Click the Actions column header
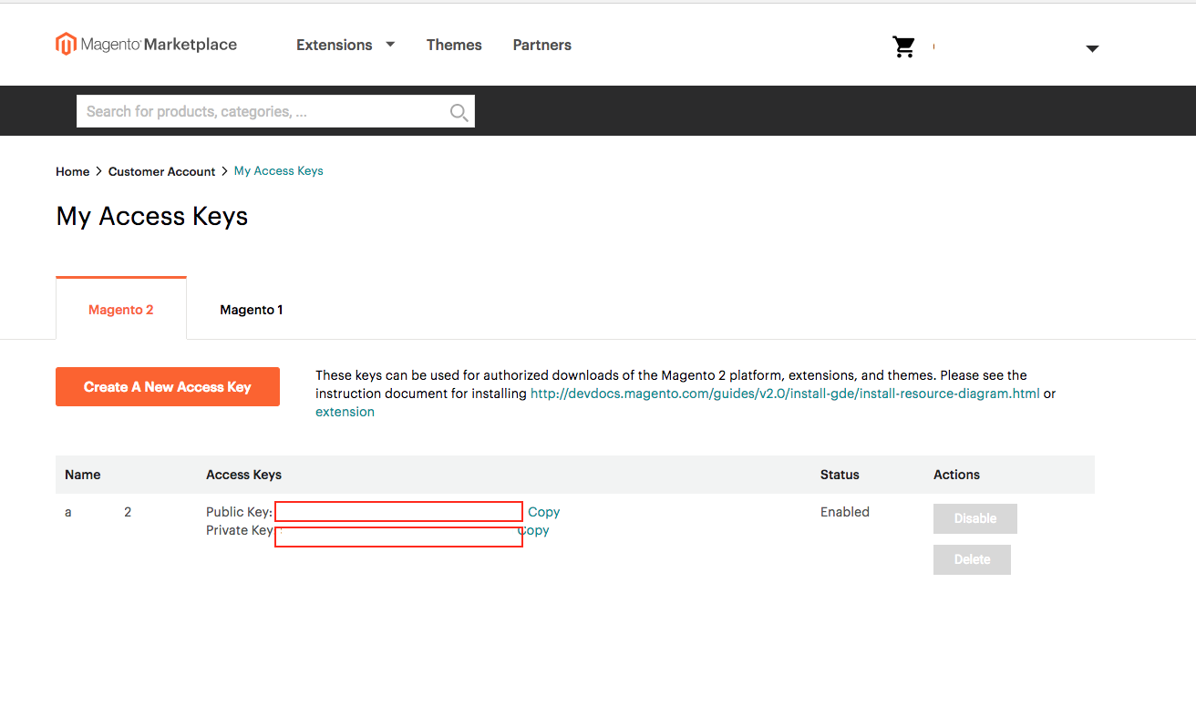The image size is (1196, 706). pos(956,475)
